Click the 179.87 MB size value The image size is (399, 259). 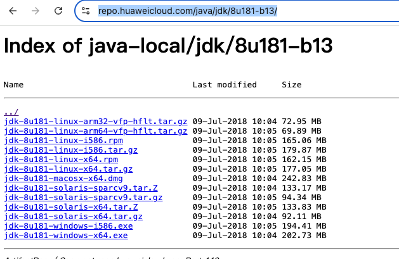304,150
